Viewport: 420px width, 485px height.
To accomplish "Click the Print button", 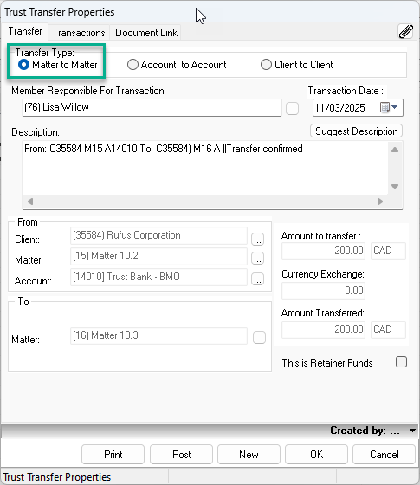I will pyautogui.click(x=113, y=455).
